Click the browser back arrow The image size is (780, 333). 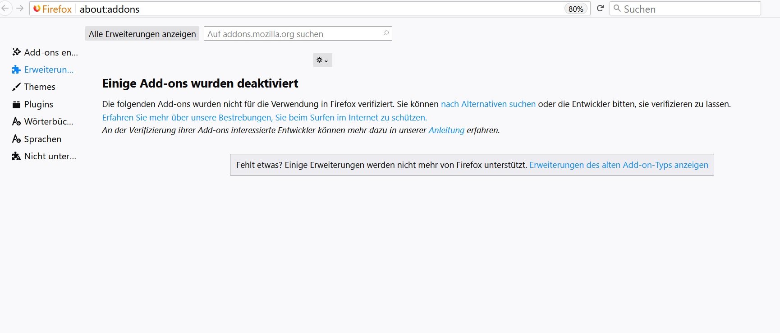pyautogui.click(x=5, y=9)
